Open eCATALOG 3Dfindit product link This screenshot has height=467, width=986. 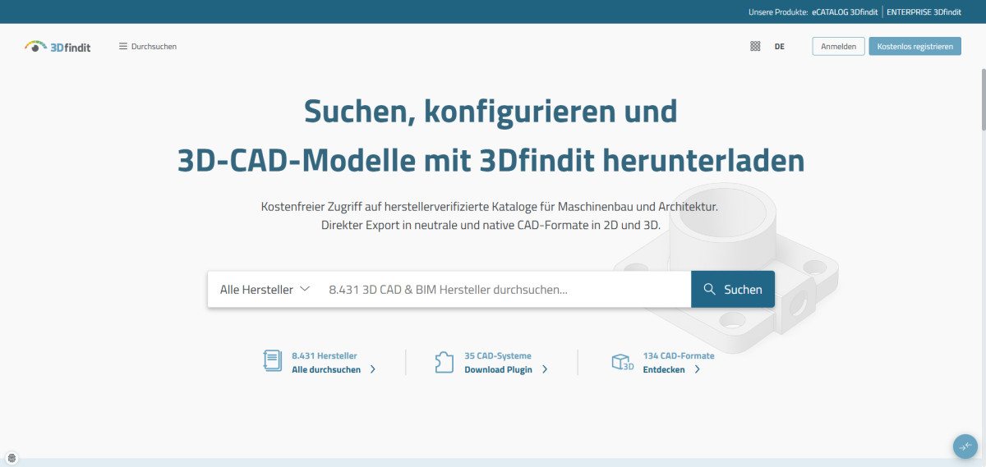pyautogui.click(x=845, y=12)
